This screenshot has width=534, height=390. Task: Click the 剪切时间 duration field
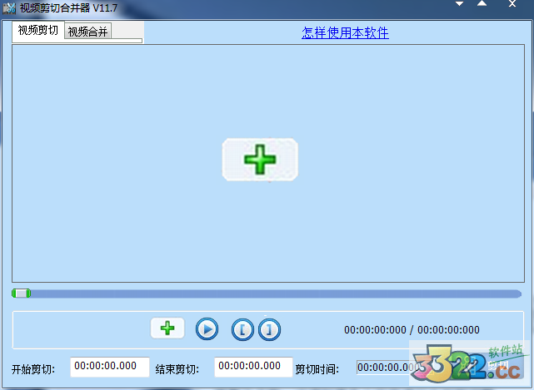(x=387, y=368)
